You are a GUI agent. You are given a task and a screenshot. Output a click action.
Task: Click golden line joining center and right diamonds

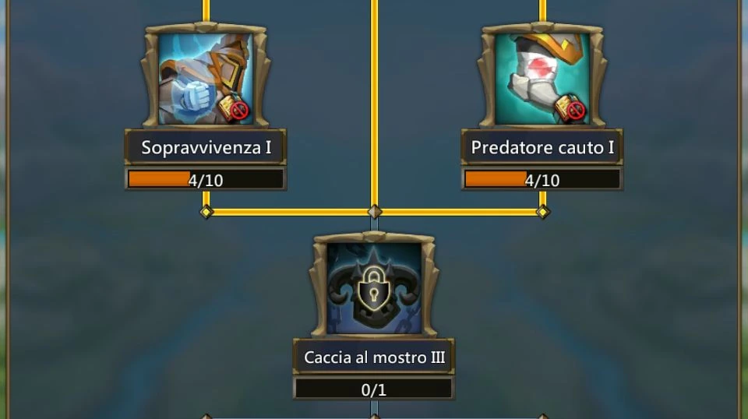click(x=459, y=212)
